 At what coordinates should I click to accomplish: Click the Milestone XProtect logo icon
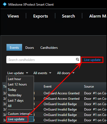5,4
